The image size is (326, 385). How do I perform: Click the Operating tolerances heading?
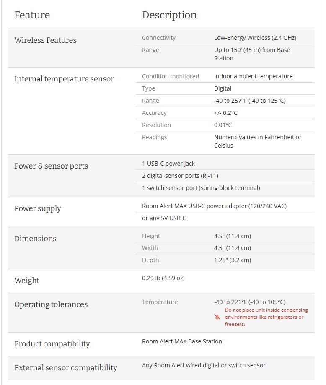tap(51, 304)
